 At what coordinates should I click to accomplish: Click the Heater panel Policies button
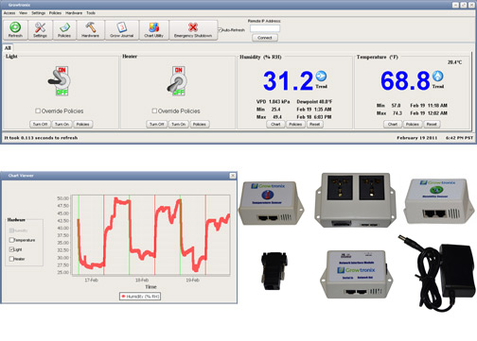tap(200, 125)
